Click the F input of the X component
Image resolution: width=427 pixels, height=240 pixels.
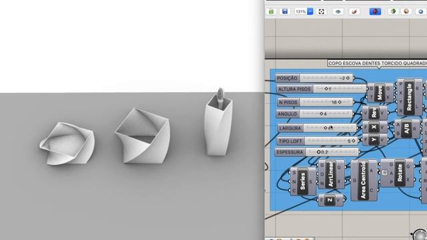[x=366, y=127]
